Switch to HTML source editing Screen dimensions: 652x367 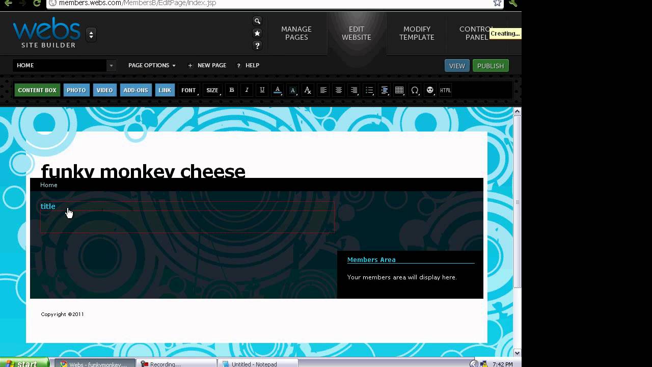446,90
